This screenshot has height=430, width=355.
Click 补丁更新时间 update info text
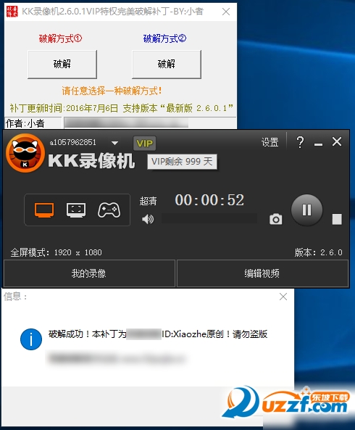click(121, 108)
